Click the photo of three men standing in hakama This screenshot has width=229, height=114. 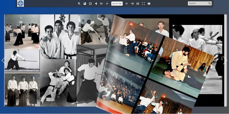(22, 90)
